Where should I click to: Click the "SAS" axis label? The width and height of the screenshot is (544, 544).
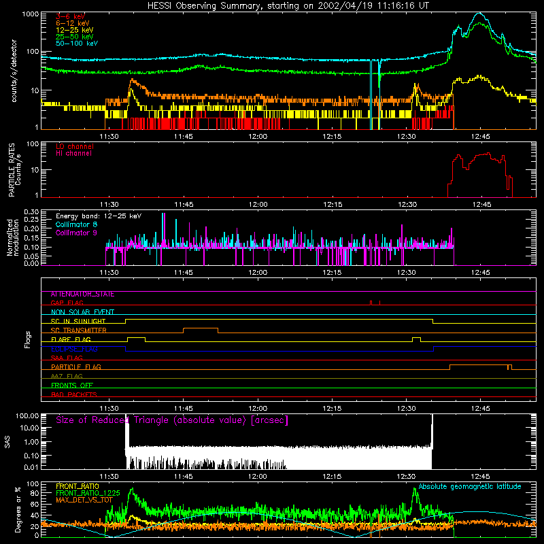[7, 442]
